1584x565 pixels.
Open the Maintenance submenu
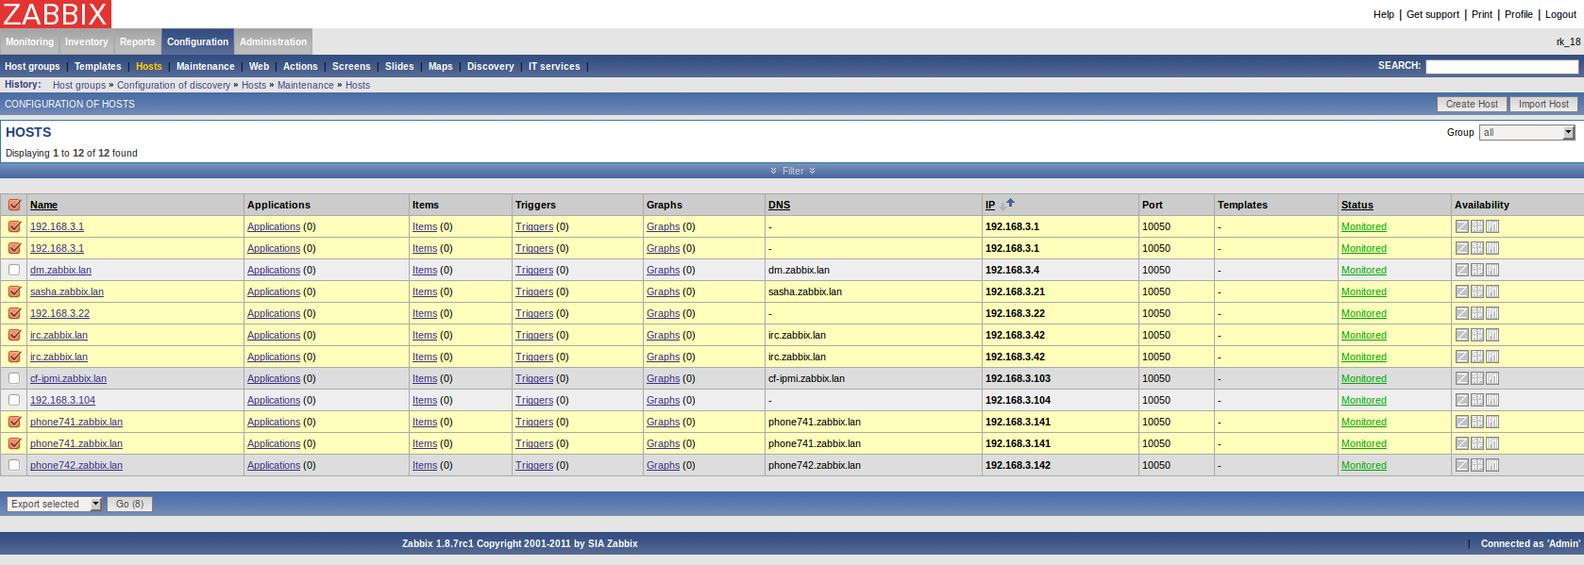206,66
